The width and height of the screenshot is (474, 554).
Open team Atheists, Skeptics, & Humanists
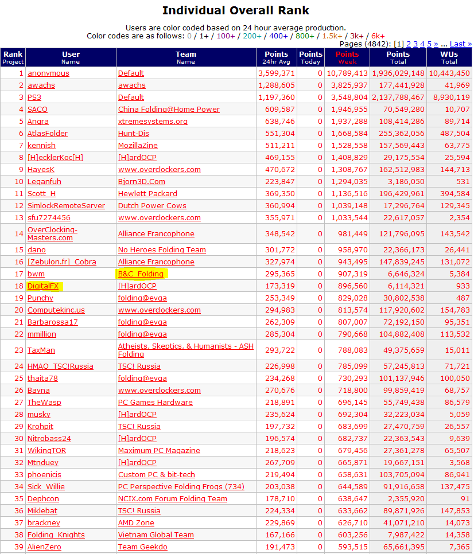click(186, 350)
